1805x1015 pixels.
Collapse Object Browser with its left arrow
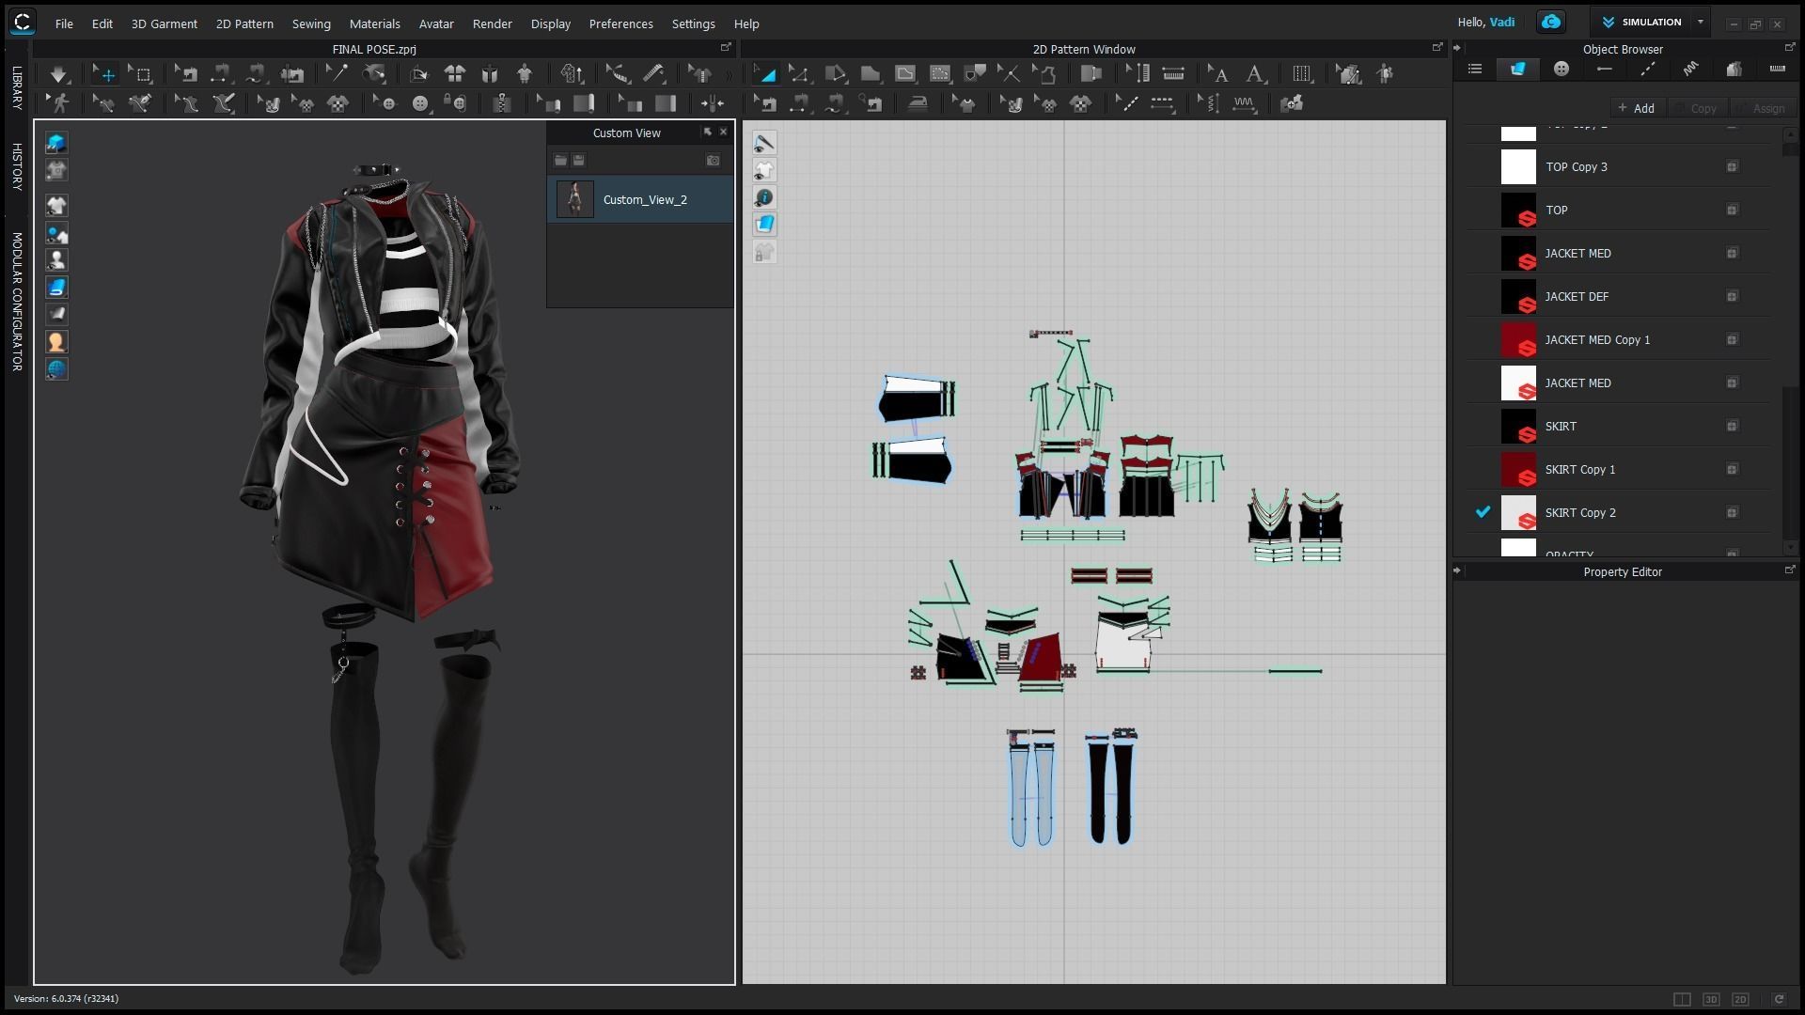(1457, 48)
